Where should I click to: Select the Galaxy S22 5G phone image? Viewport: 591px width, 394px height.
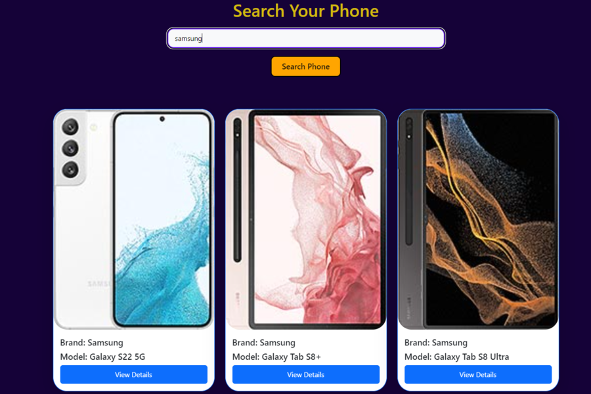(x=134, y=219)
